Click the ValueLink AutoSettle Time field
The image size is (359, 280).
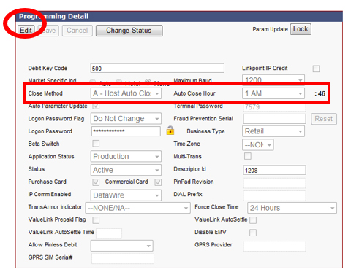(109, 233)
